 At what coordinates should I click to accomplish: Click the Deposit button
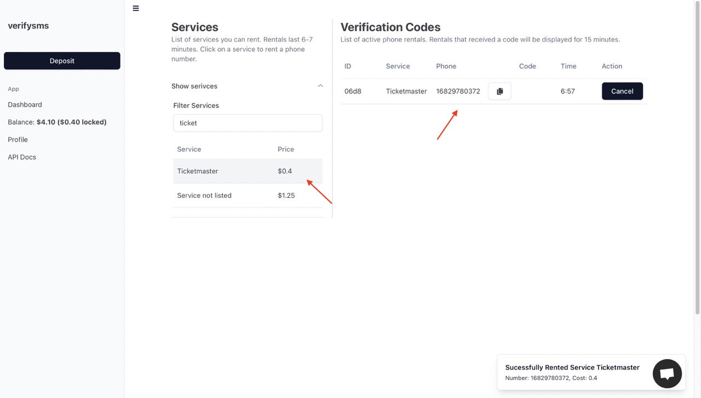62,61
